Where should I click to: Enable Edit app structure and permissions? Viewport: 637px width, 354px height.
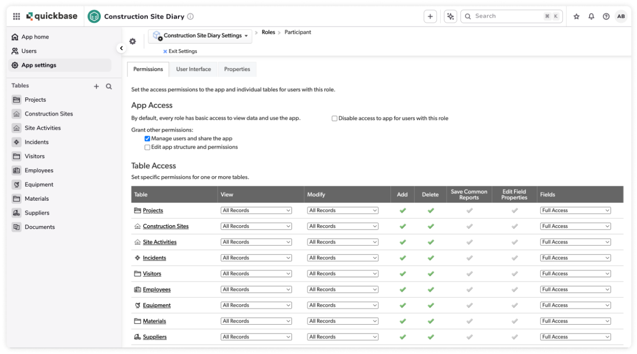click(148, 146)
